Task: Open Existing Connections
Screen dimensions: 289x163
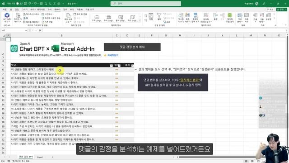Action: tap(47, 22)
